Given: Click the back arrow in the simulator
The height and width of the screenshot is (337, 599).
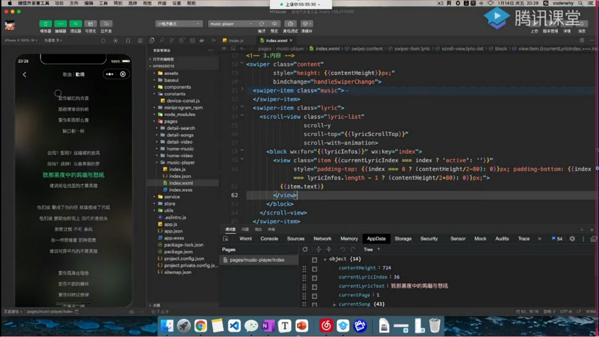Looking at the screenshot, I should pyautogui.click(x=25, y=75).
